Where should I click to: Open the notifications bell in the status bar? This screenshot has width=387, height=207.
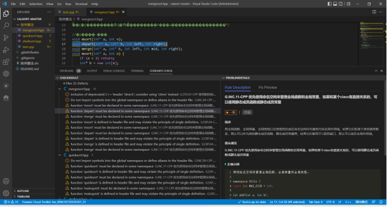381,202
